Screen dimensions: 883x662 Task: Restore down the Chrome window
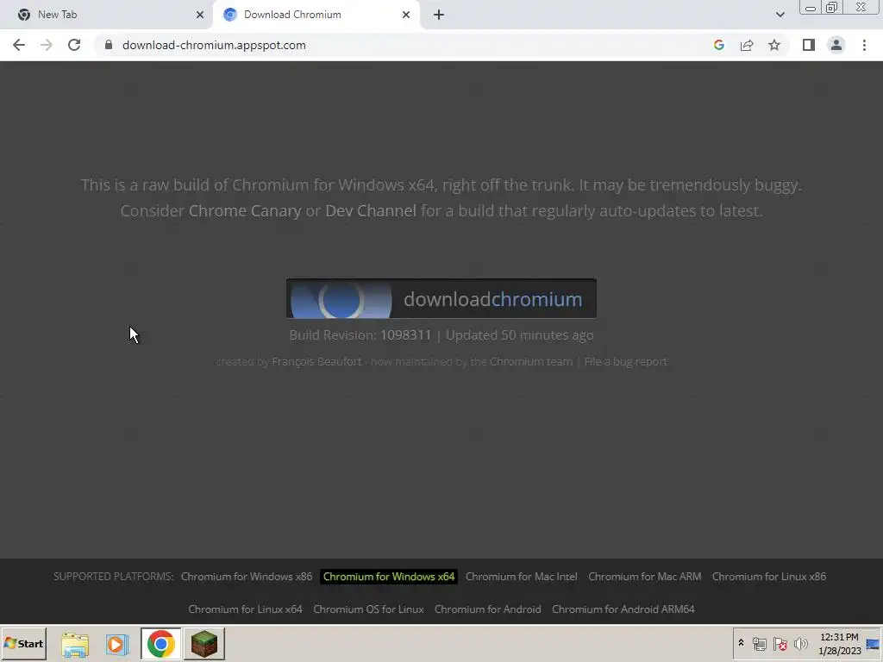click(x=831, y=7)
